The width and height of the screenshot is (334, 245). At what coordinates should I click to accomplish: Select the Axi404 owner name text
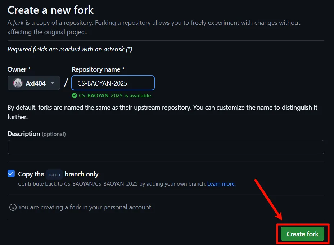36,83
